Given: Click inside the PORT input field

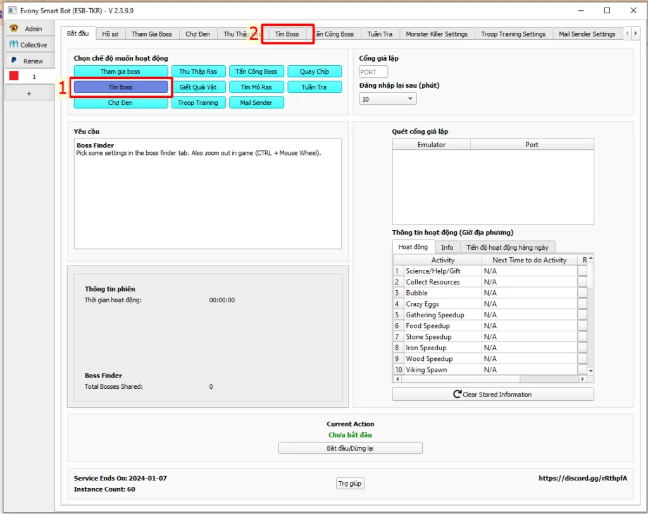Looking at the screenshot, I should (x=373, y=71).
